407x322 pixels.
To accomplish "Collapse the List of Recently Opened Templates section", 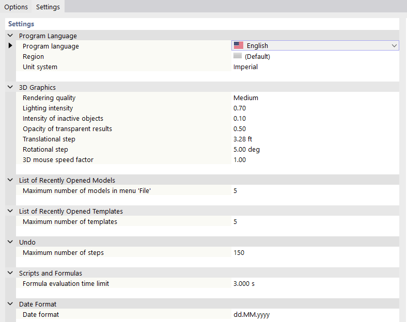I will click(10, 211).
